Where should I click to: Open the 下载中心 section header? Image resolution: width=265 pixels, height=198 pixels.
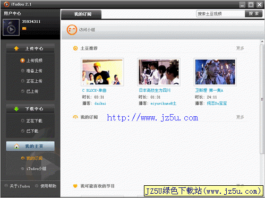(x=30, y=109)
